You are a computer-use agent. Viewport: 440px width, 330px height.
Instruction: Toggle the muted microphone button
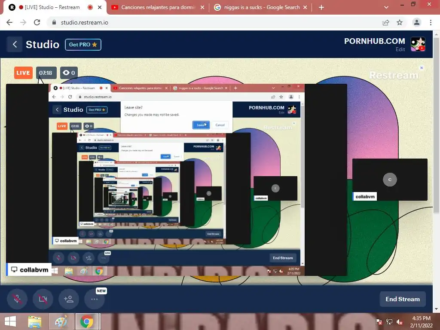click(17, 299)
